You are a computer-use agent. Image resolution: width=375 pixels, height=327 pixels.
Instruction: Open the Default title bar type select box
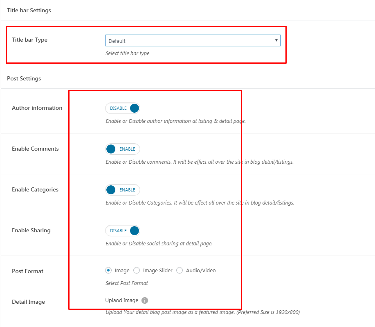[x=193, y=40]
